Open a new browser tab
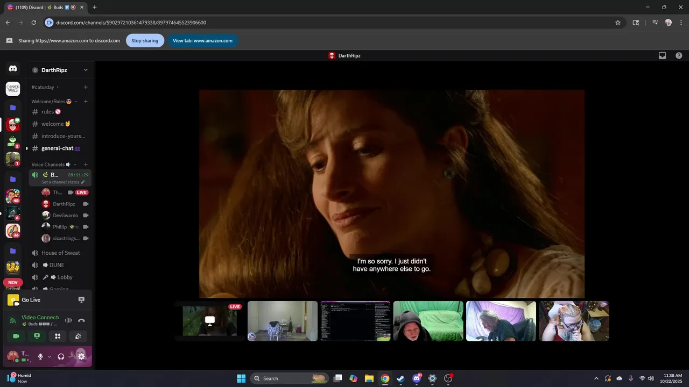The height and width of the screenshot is (387, 689). point(95,7)
